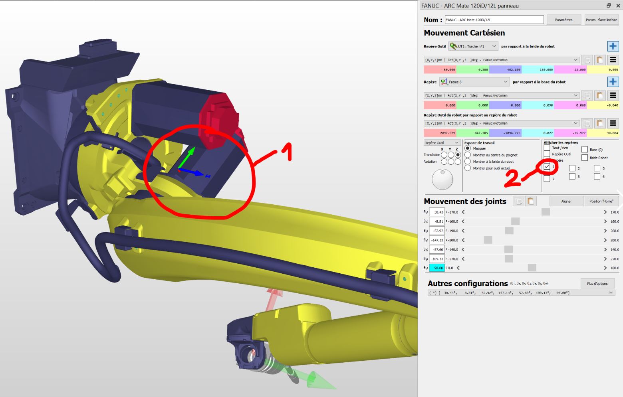Open the Paramètres button

point(563,20)
